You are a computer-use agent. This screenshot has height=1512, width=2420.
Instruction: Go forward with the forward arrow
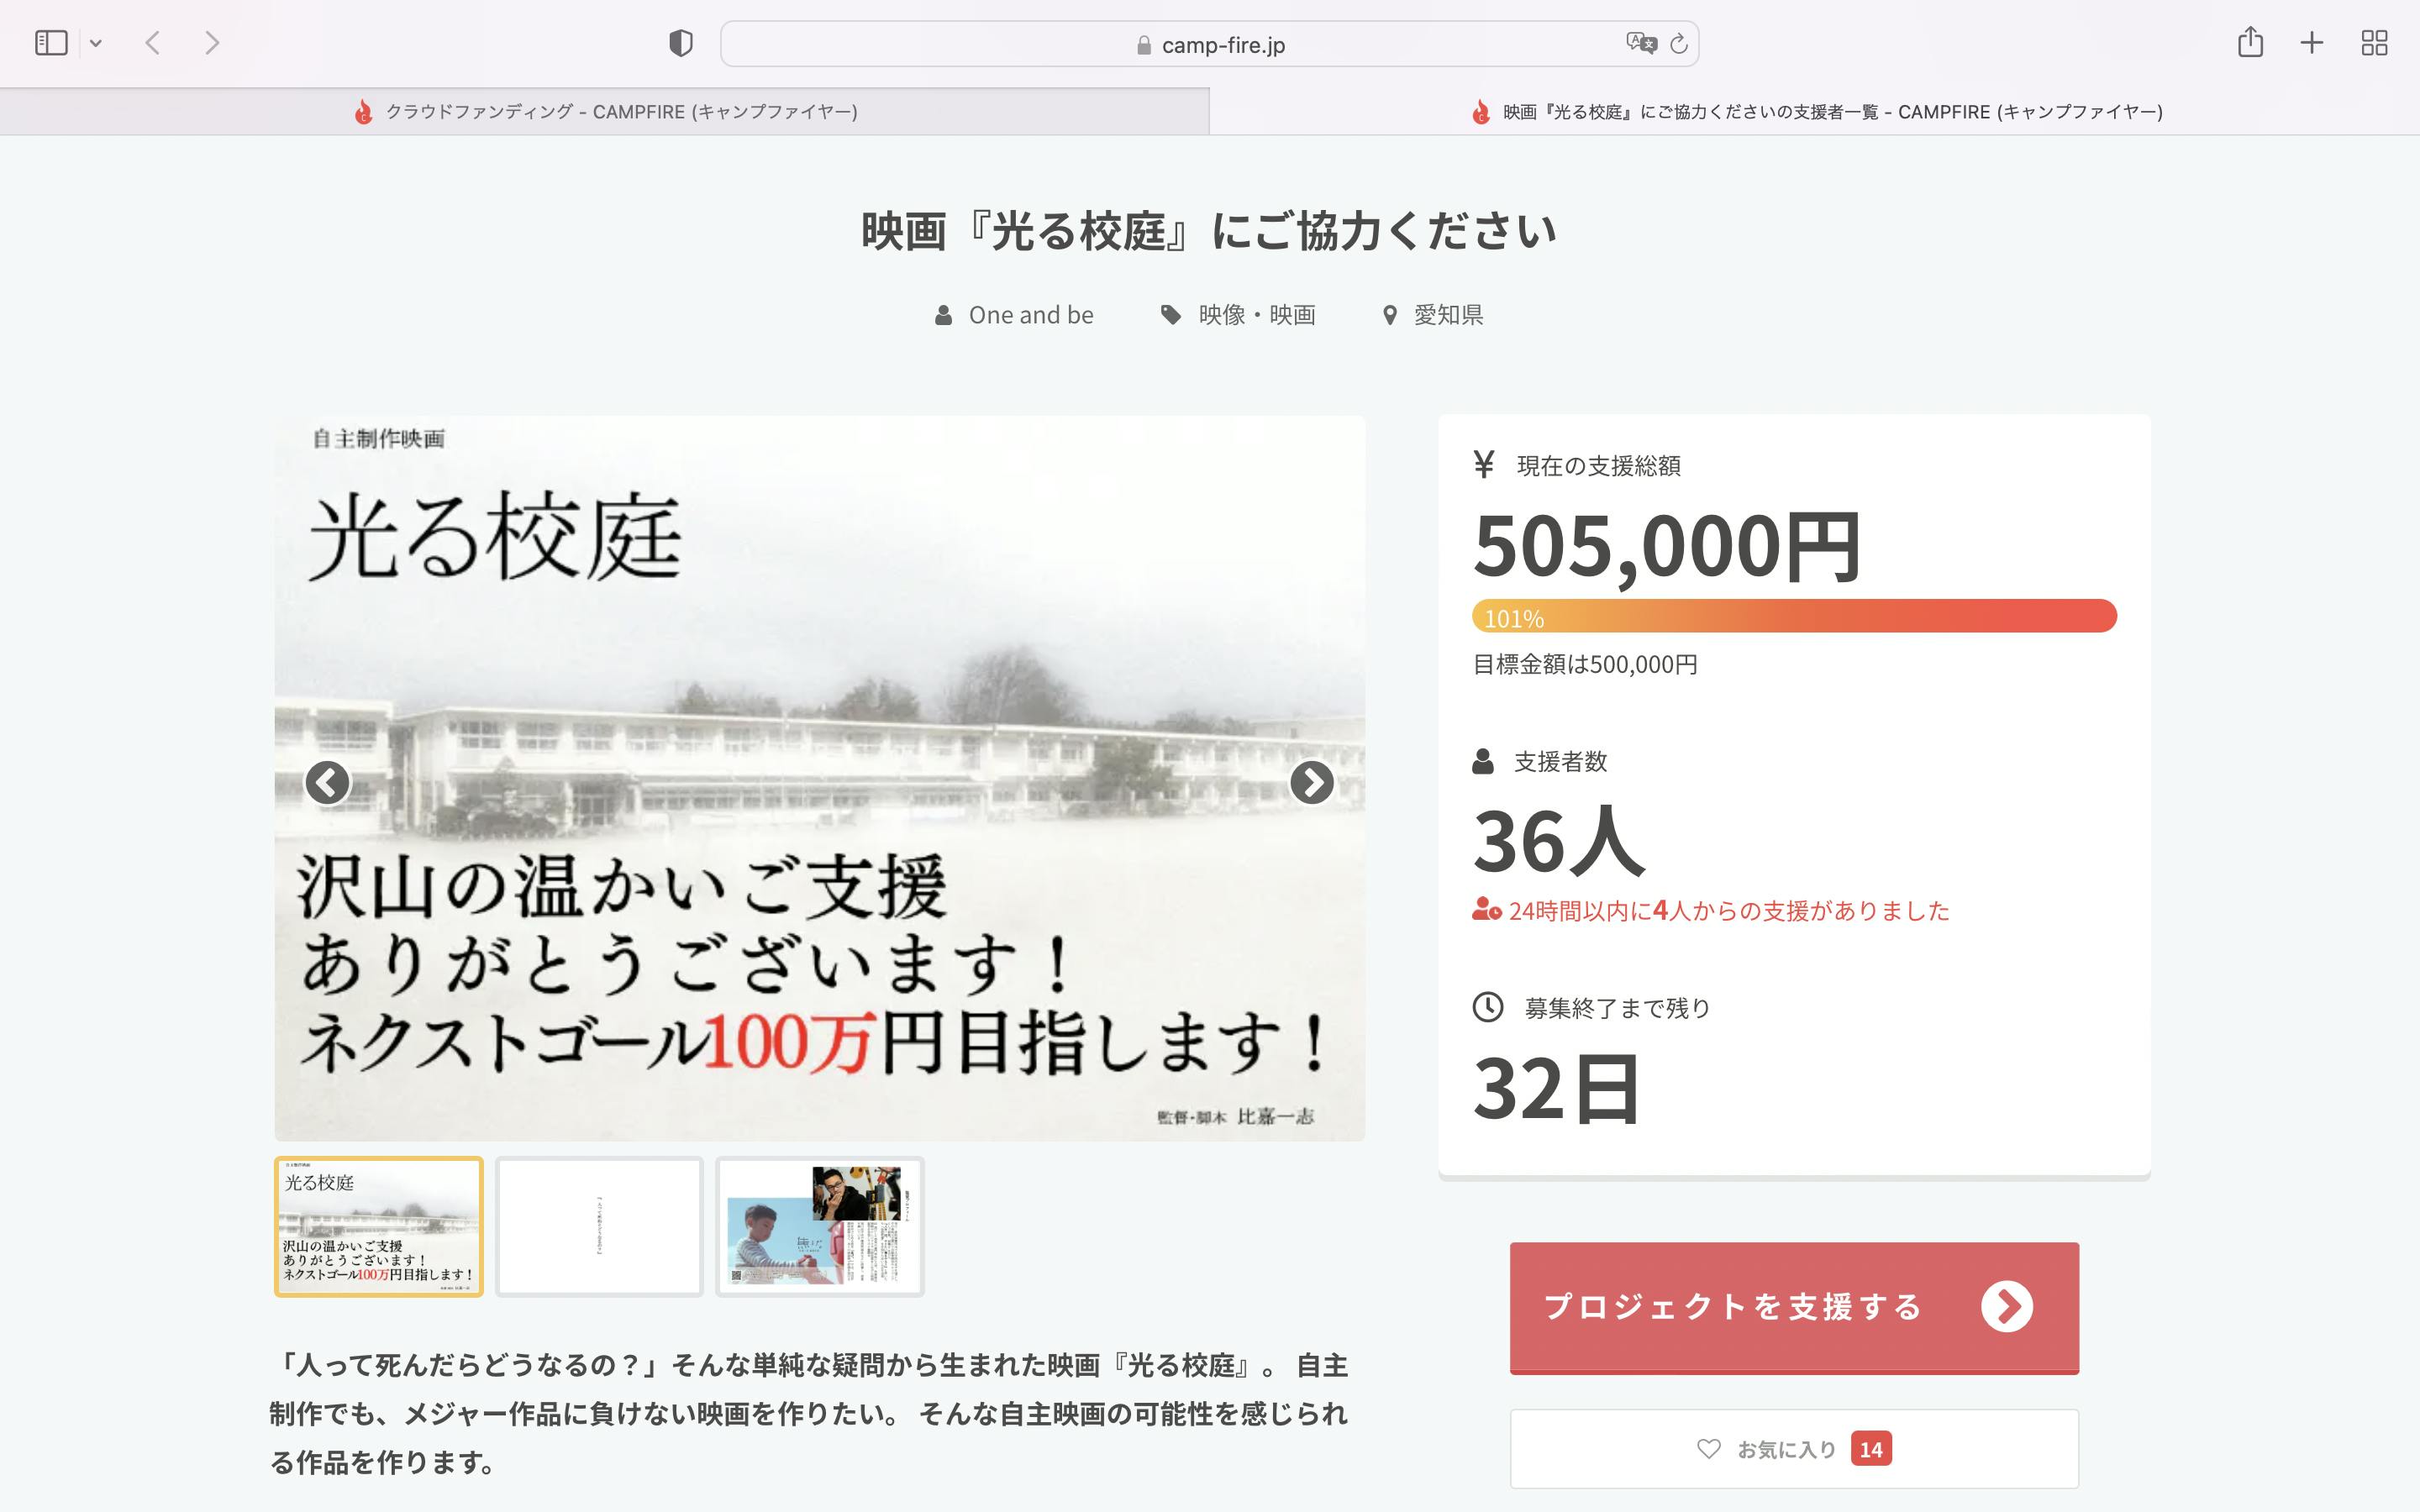tap(211, 43)
